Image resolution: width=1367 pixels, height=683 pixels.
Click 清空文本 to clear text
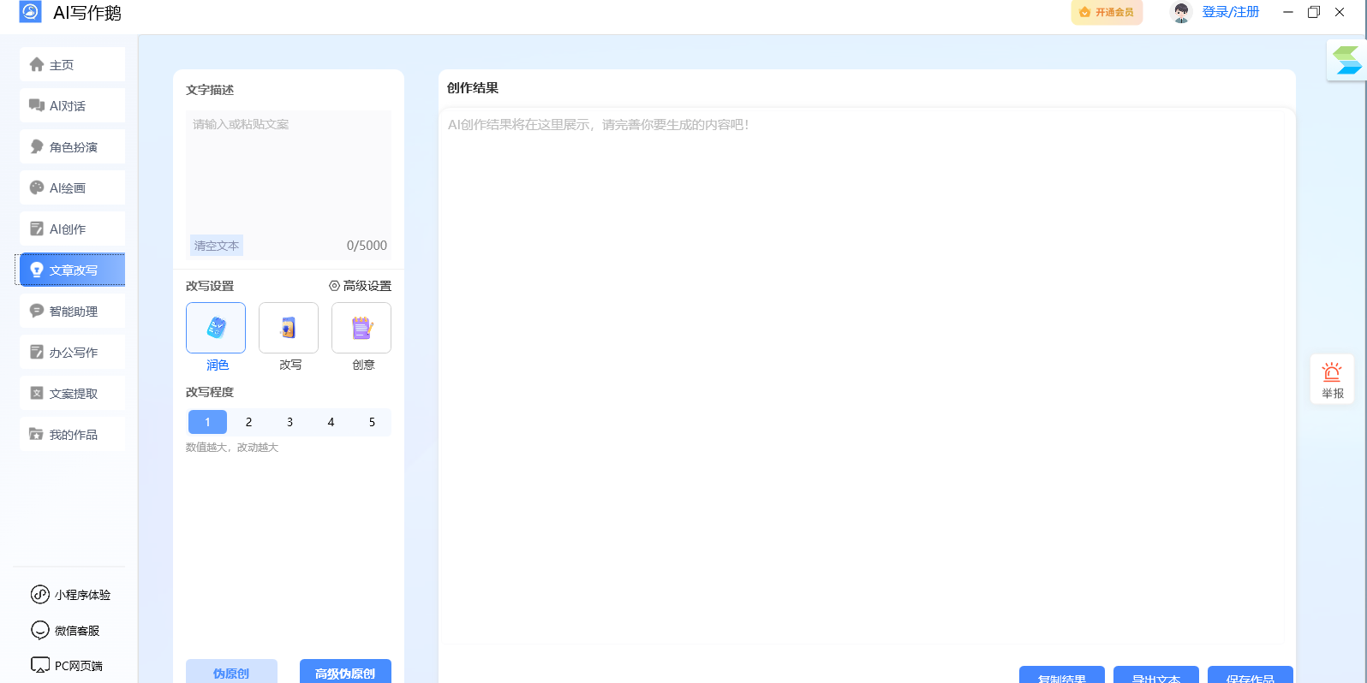tap(217, 246)
